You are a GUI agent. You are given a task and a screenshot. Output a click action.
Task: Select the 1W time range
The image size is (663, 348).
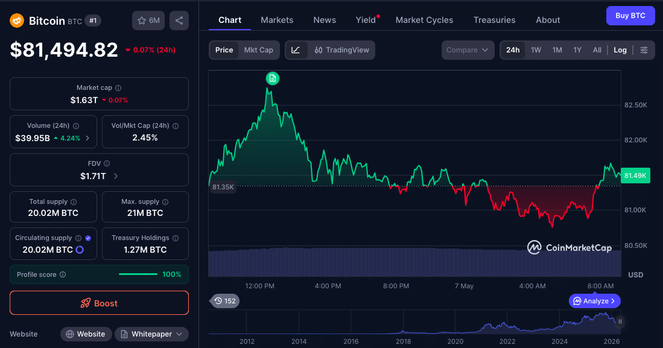(x=536, y=50)
